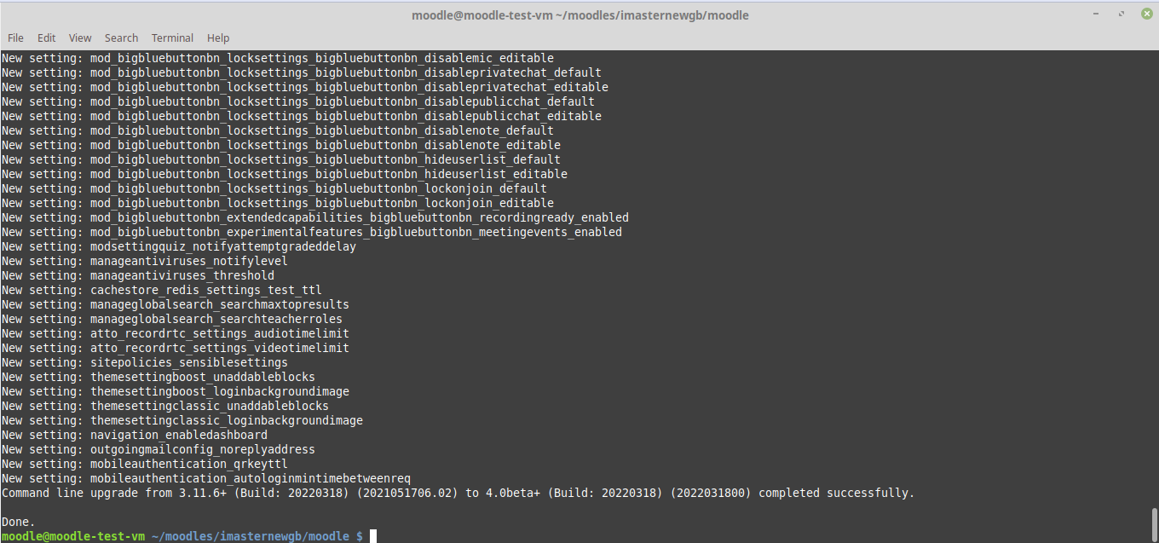This screenshot has height=543, width=1159.
Task: Click 'disableprivatechat_editable' setting line
Action: coord(305,87)
